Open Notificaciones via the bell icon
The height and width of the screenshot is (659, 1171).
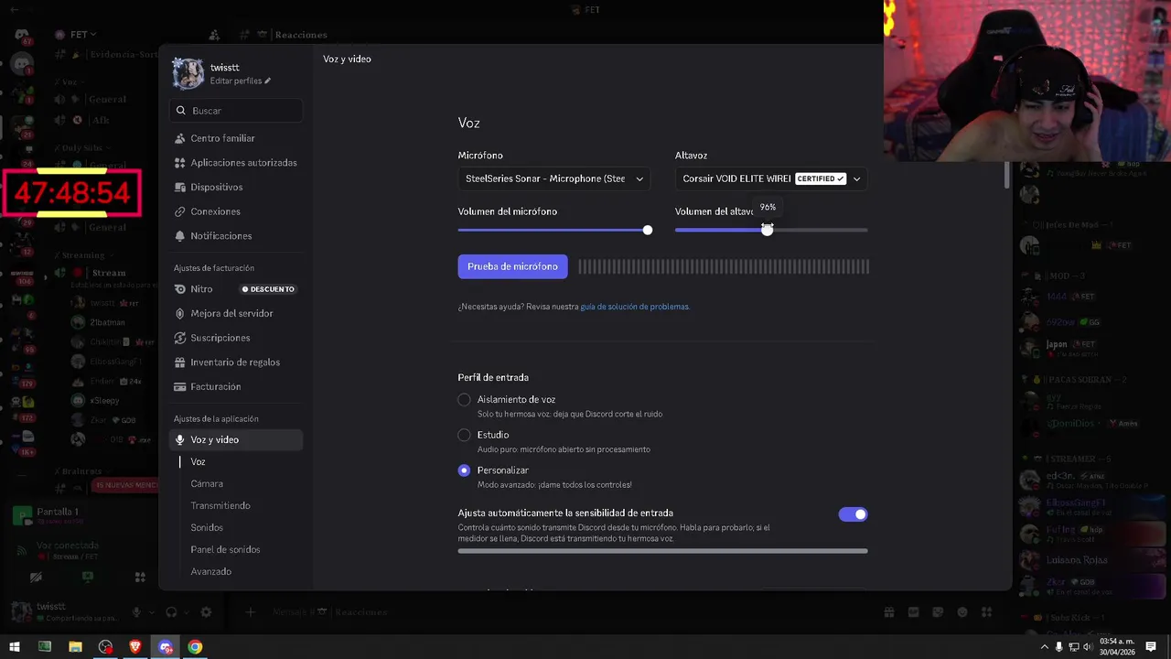(x=180, y=236)
